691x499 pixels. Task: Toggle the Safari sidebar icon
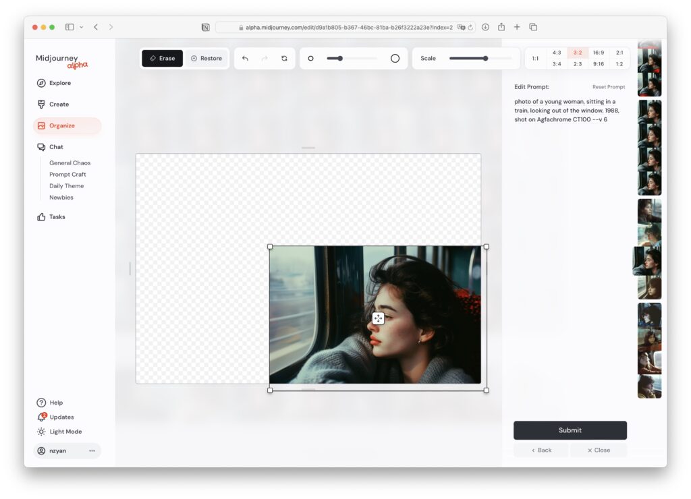[x=70, y=27]
